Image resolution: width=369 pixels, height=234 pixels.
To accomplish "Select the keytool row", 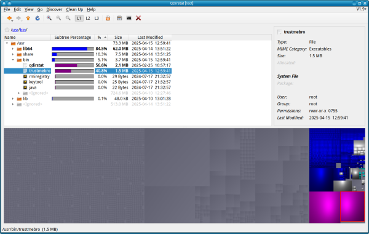I will 87,82.
